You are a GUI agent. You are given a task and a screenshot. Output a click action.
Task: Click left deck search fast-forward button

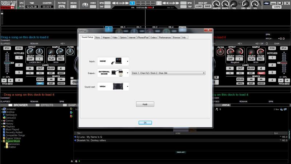click(61, 79)
